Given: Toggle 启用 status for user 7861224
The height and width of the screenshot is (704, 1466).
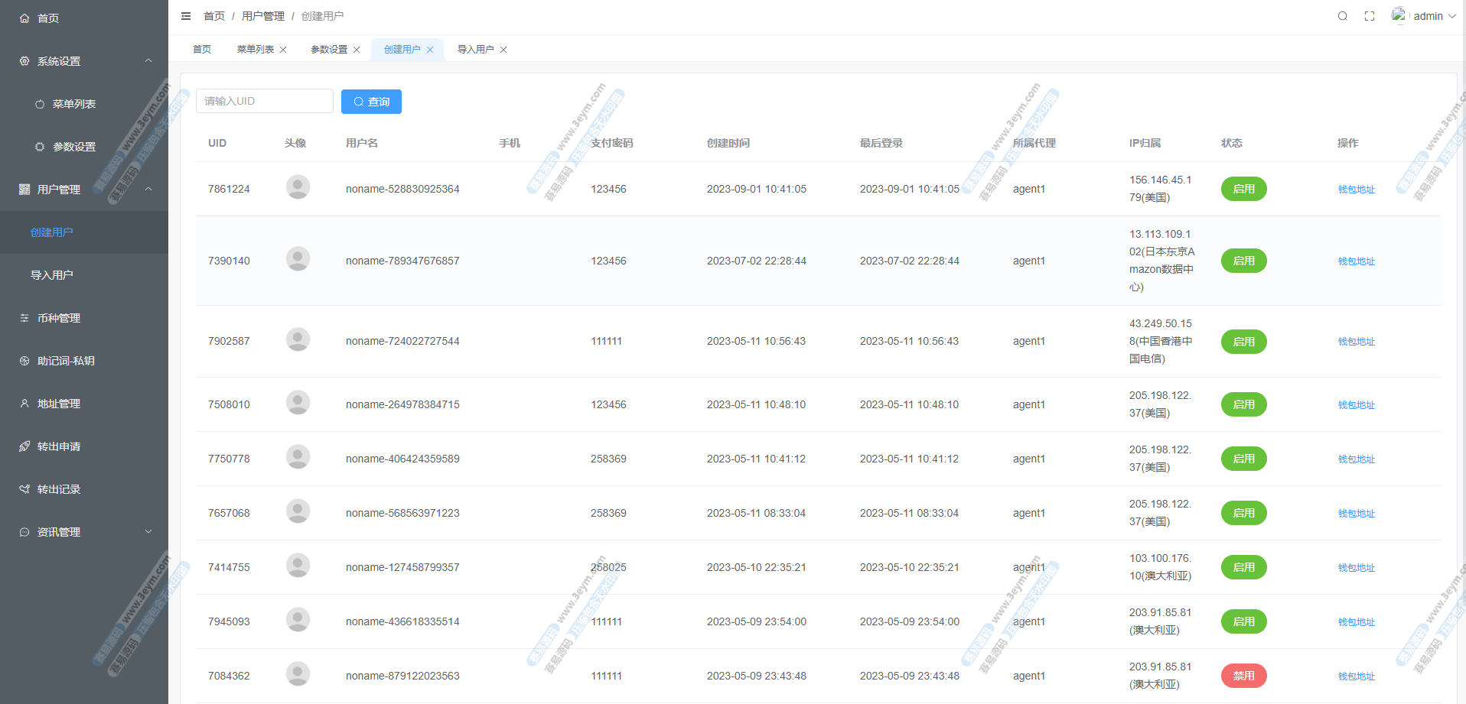Looking at the screenshot, I should point(1243,189).
